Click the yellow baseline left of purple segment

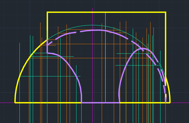[x=48, y=103]
